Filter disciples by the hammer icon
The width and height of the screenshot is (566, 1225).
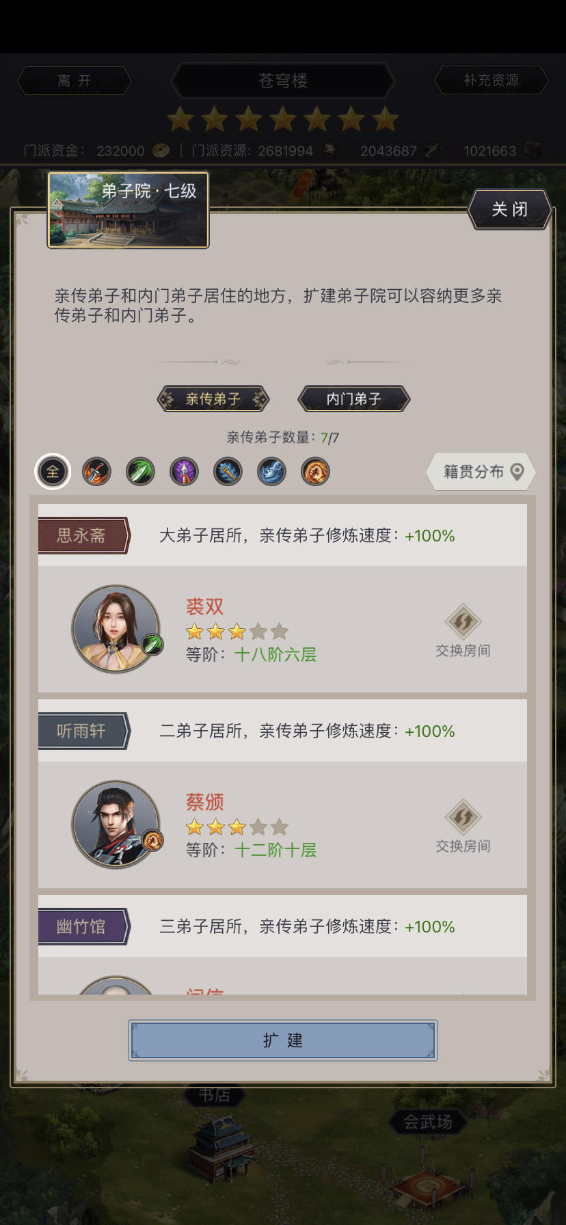228,472
